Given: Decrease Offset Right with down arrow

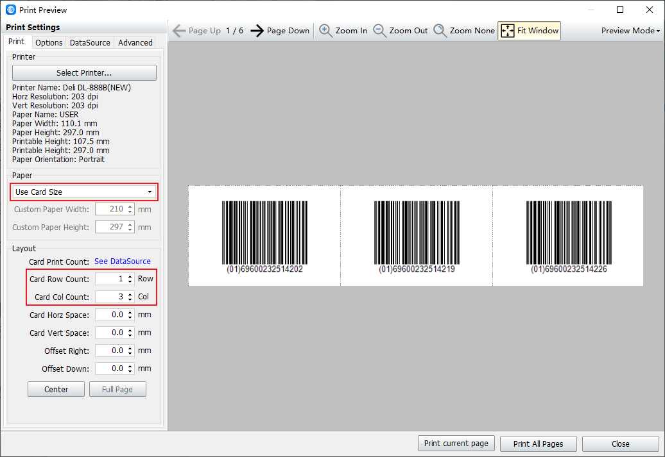Looking at the screenshot, I should (130, 354).
